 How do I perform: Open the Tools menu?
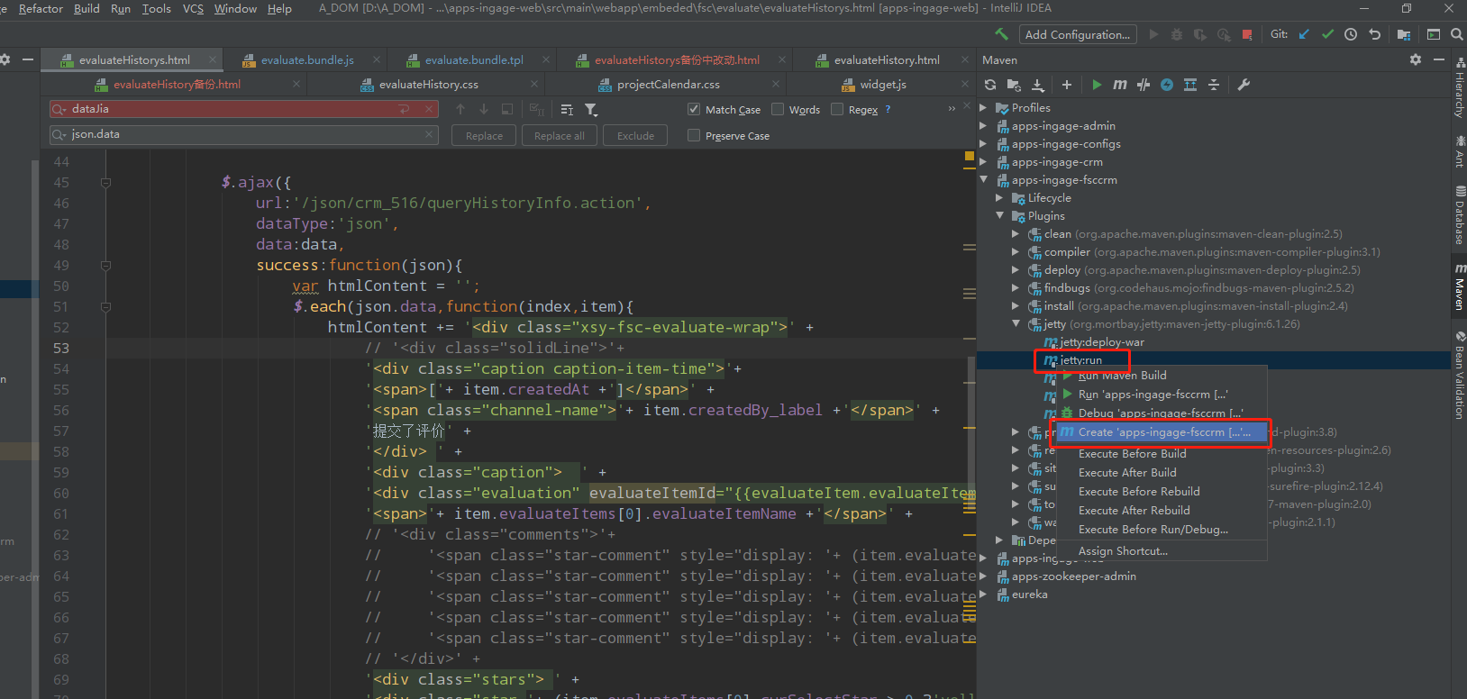[x=156, y=8]
